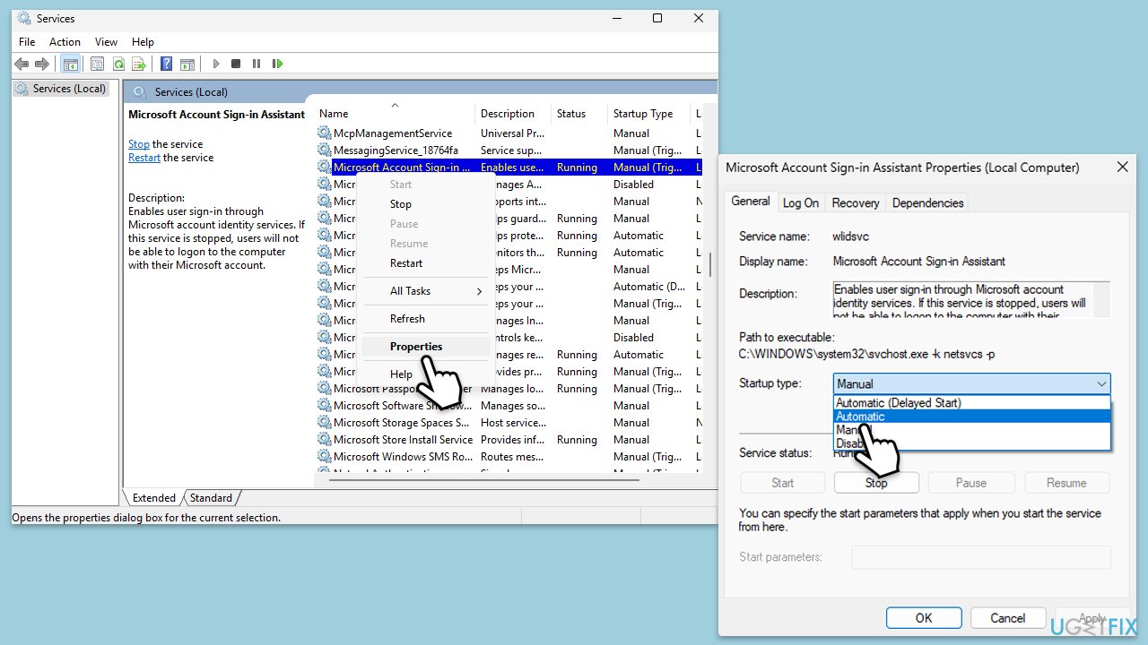Click the Refresh toolbar icon
Screen dimensions: 1148x645
tap(117, 64)
